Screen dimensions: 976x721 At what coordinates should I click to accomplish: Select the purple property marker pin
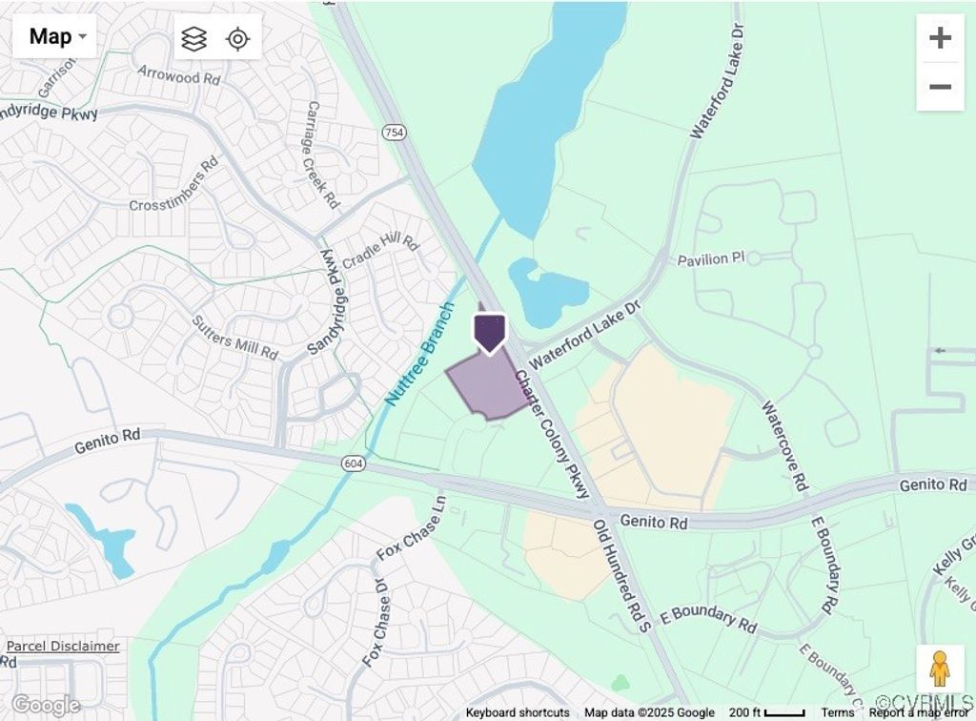tap(490, 333)
